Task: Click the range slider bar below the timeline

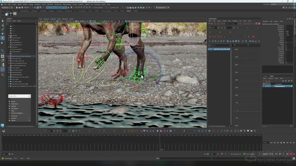Action: 109,154
